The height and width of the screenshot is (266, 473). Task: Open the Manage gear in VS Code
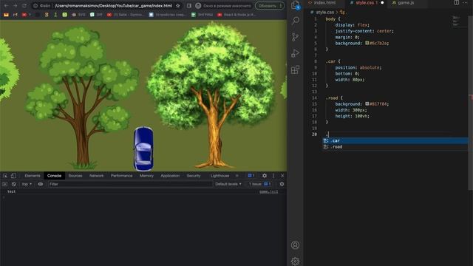(296, 261)
